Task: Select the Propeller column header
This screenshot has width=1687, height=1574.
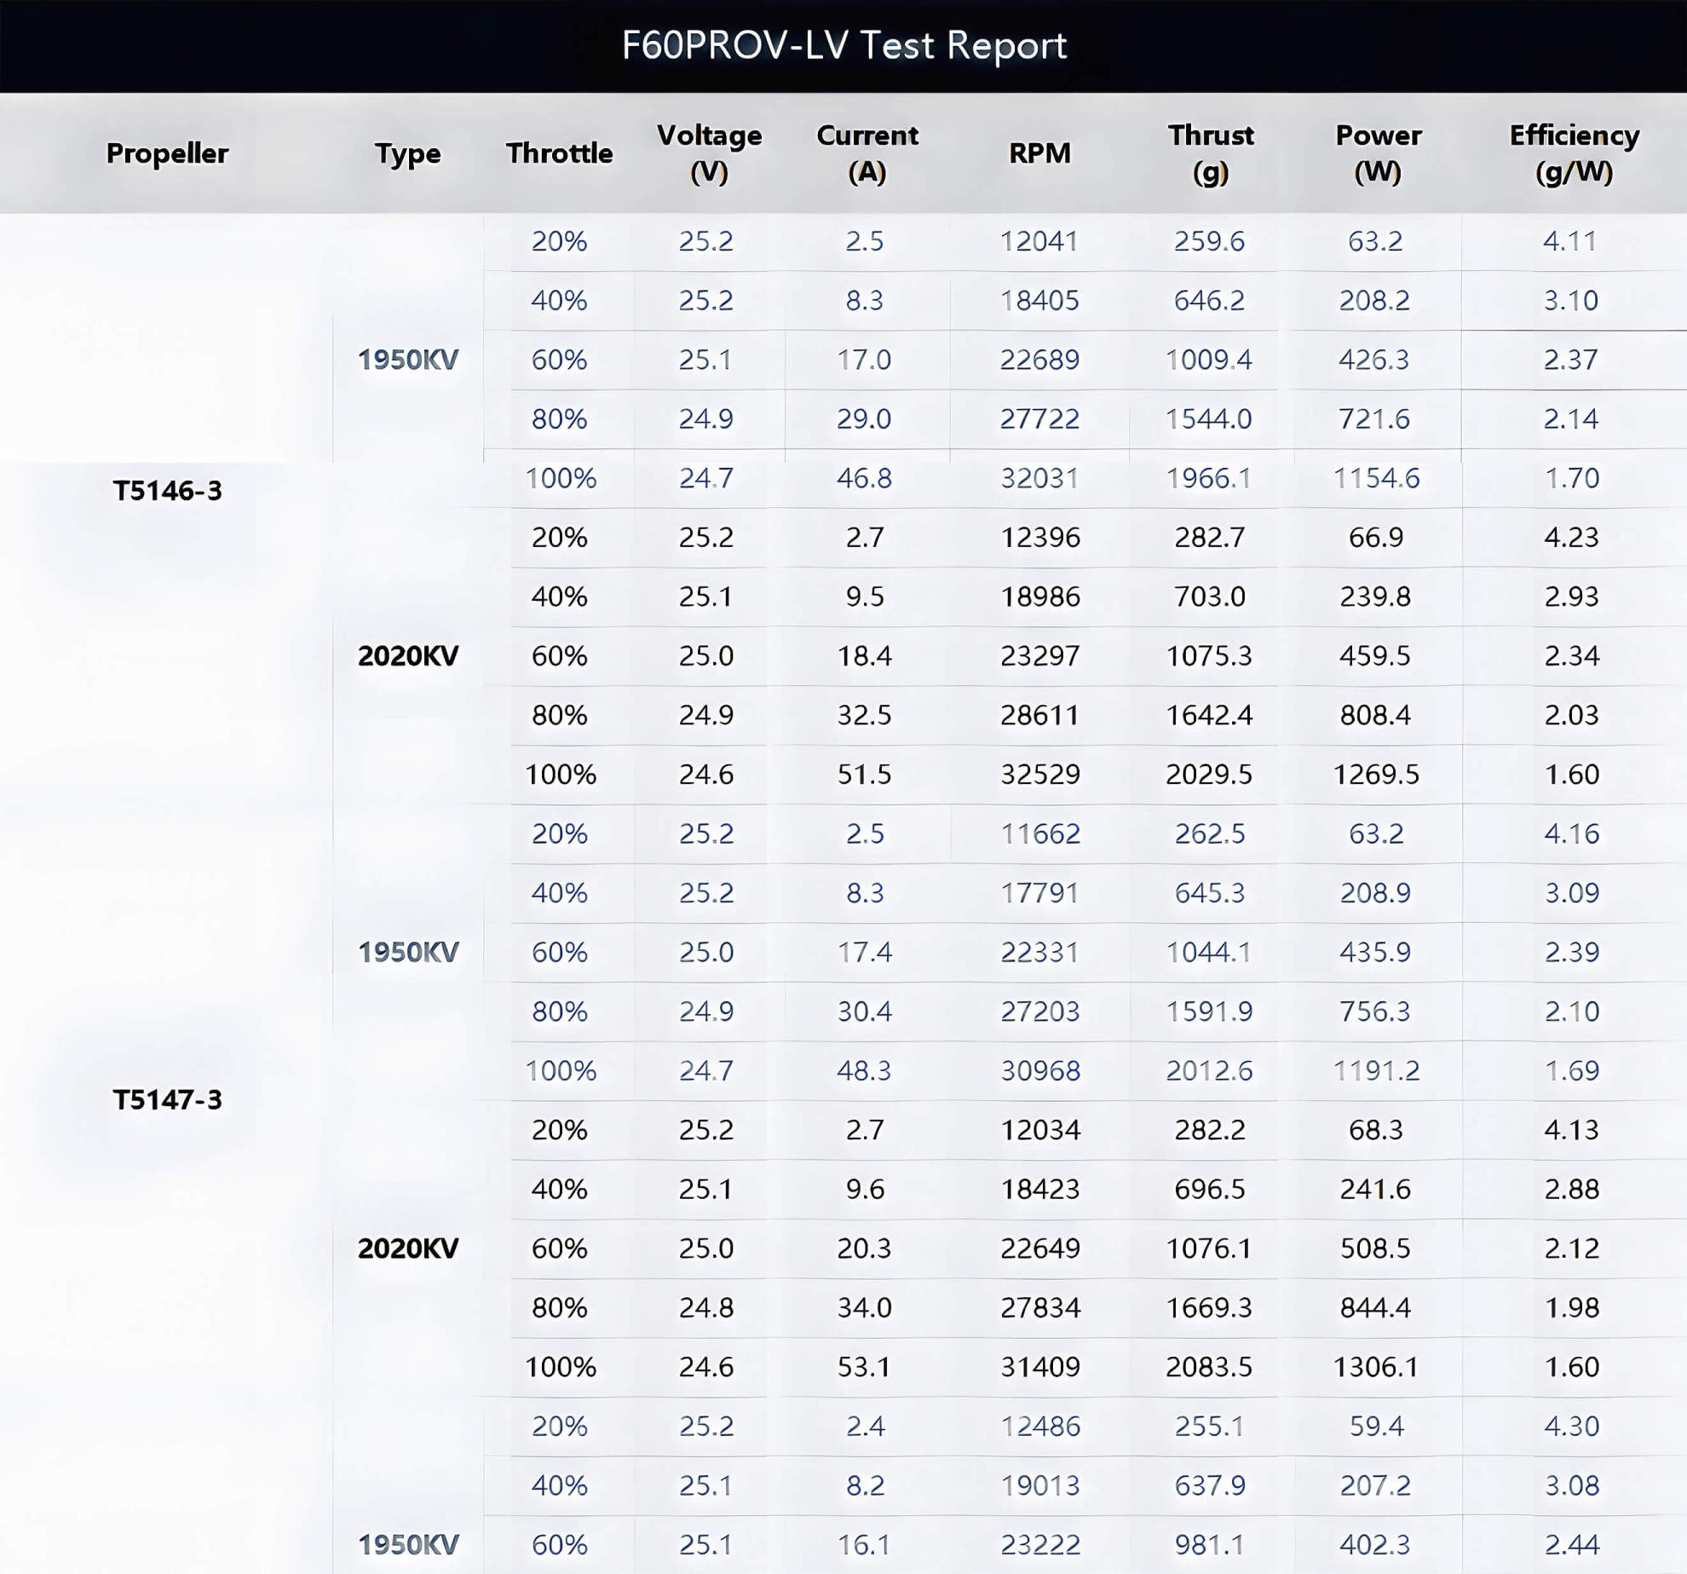Action: (167, 153)
